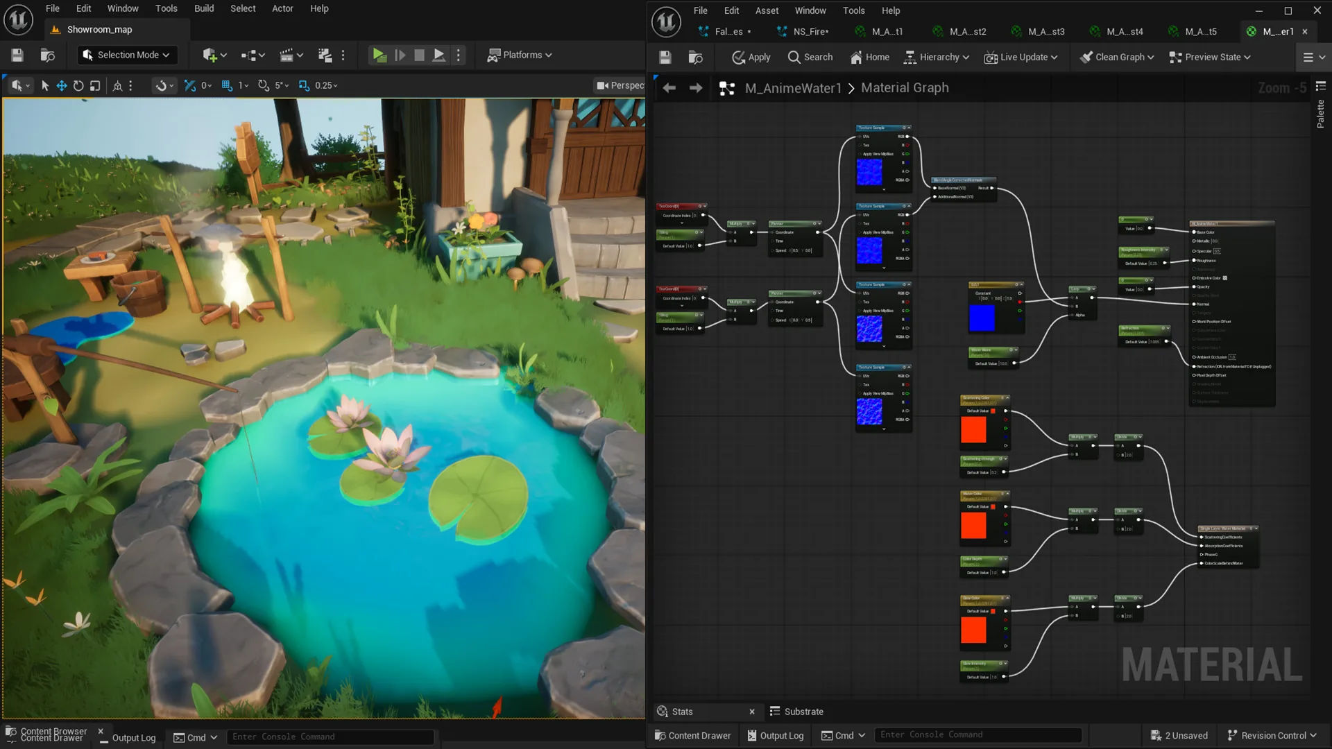Image resolution: width=1332 pixels, height=749 pixels.
Task: Select the Rotate gizmo tool
Action: 78,85
